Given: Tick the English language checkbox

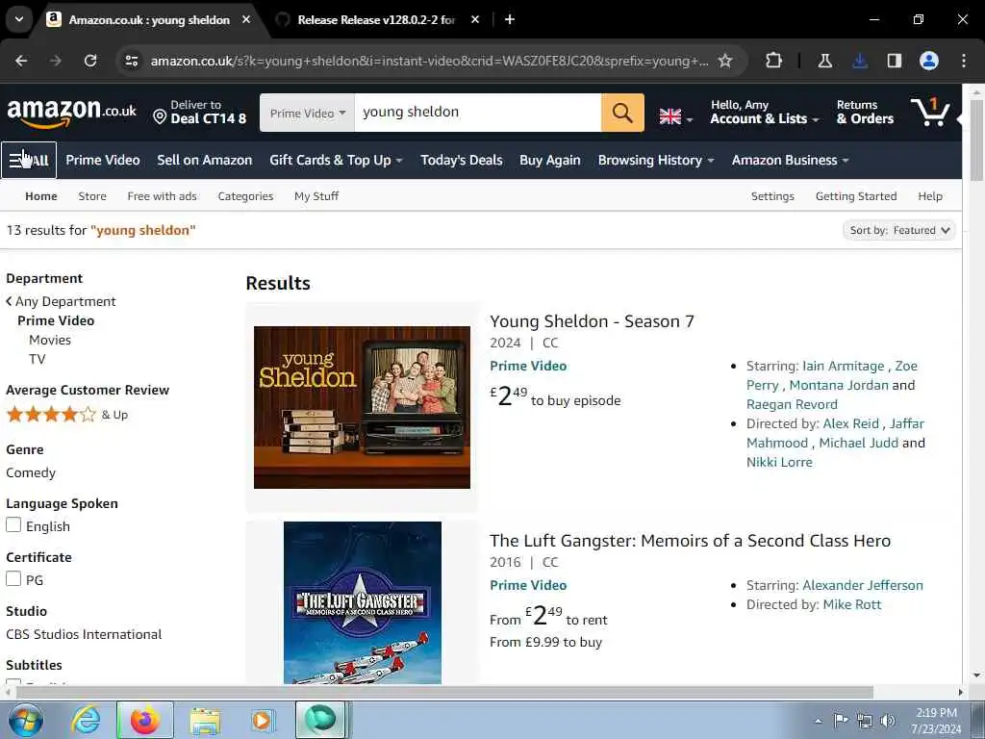Looking at the screenshot, I should pos(13,524).
